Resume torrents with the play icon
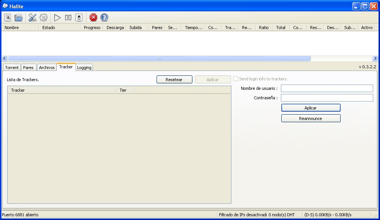Screen dimensions: 380x220 click(x=57, y=17)
